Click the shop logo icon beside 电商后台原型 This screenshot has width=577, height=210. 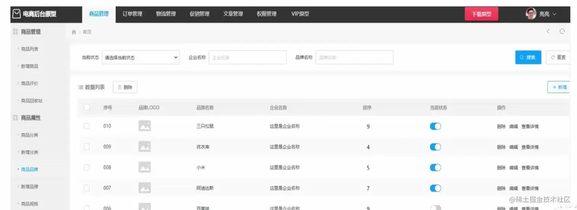click(16, 14)
